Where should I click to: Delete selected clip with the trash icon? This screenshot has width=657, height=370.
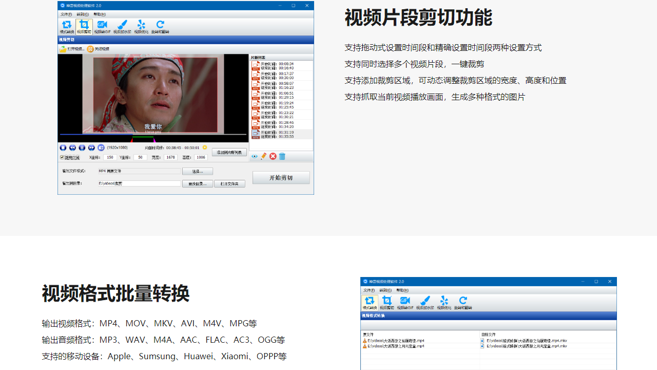(x=282, y=157)
